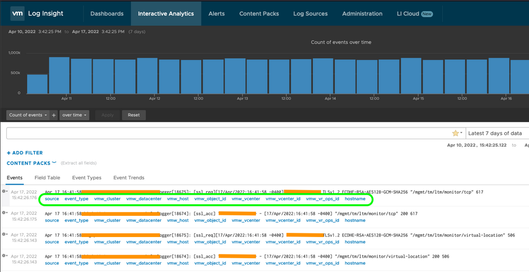Go to Administration
The image size is (529, 272).
coord(362,14)
